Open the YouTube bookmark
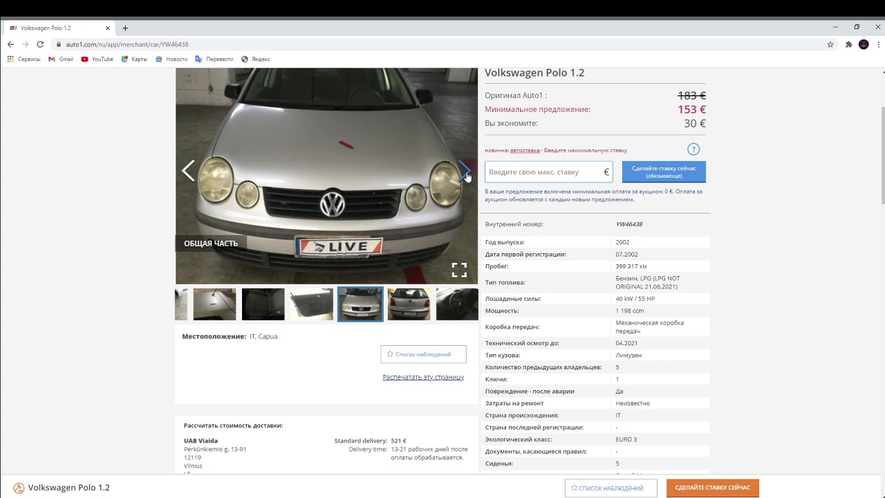The height and width of the screenshot is (498, 885). (x=97, y=59)
